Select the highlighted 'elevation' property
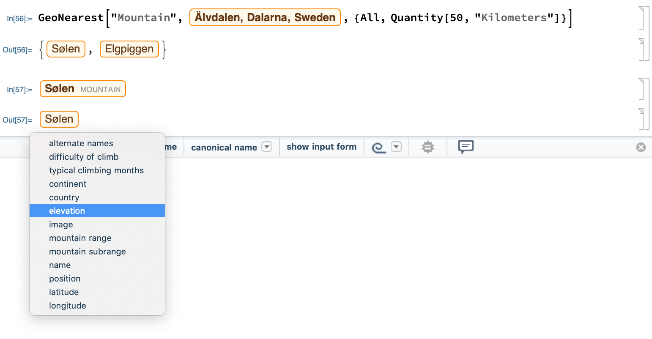This screenshot has width=652, height=339. click(x=97, y=211)
